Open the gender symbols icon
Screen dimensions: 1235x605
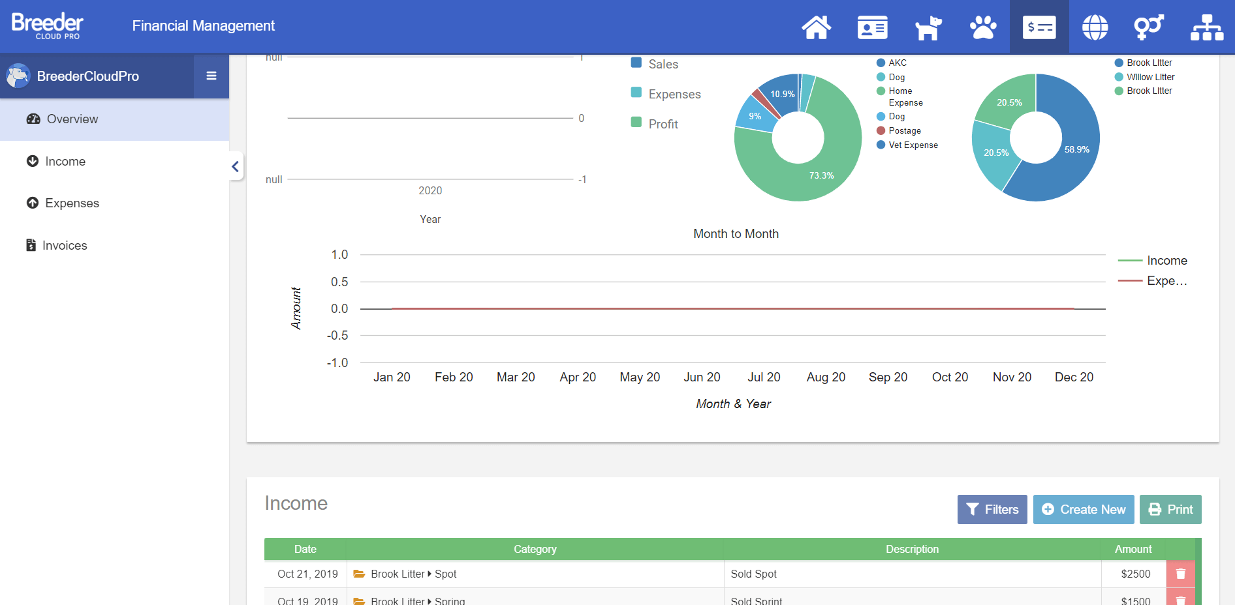pos(1149,27)
